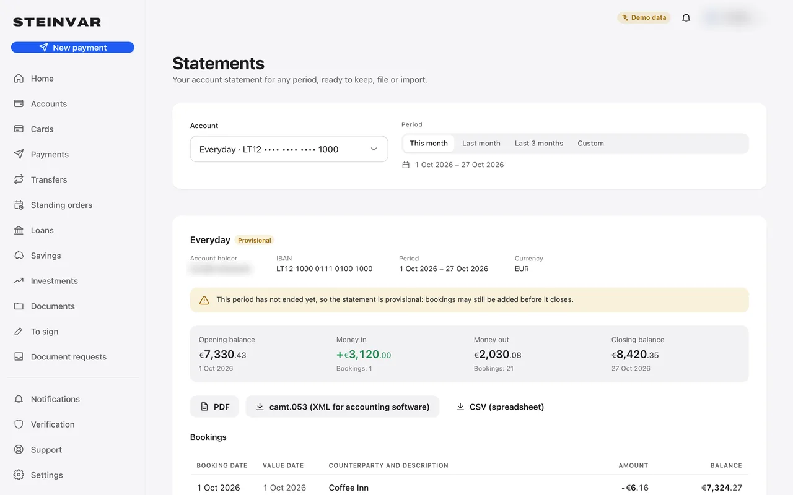The height and width of the screenshot is (495, 793).
Task: Click the Coffee Inn amount -€6.16
Action: (635, 488)
